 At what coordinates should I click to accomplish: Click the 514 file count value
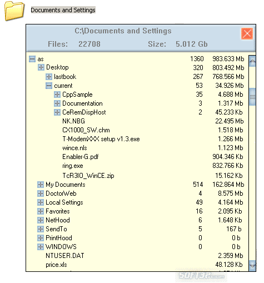coord(198,185)
